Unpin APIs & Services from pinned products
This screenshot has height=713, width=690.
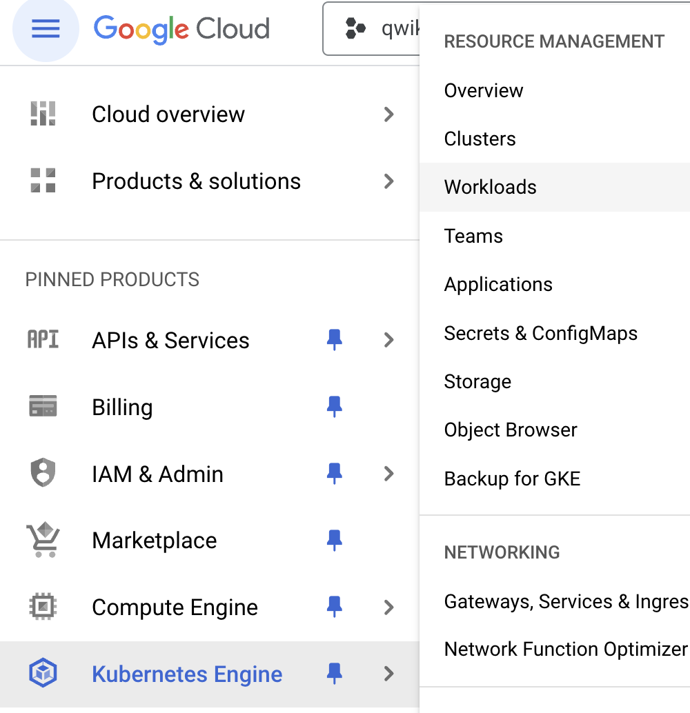click(335, 340)
